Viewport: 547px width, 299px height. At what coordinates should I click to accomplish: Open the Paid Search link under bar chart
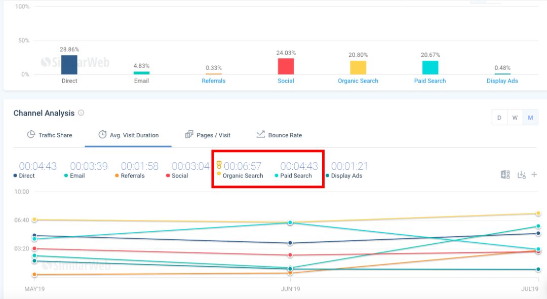(430, 81)
